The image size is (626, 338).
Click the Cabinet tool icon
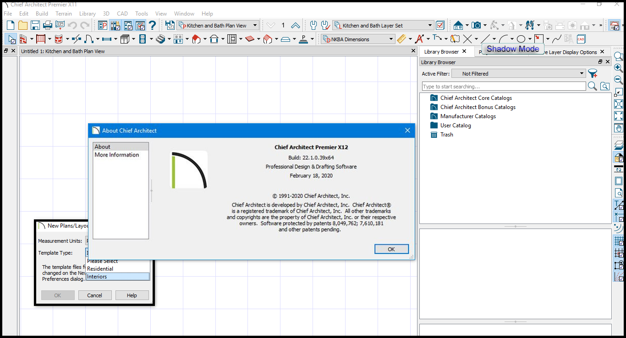pos(125,39)
